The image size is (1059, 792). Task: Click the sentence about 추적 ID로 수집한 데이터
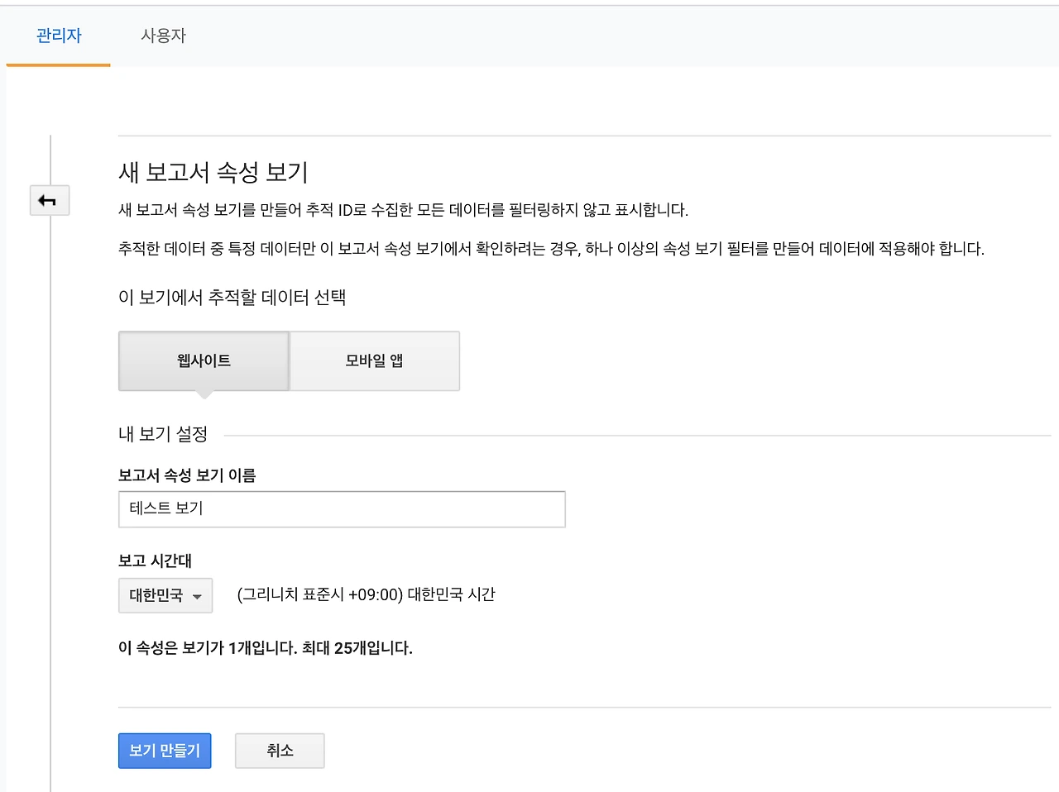[x=403, y=210]
